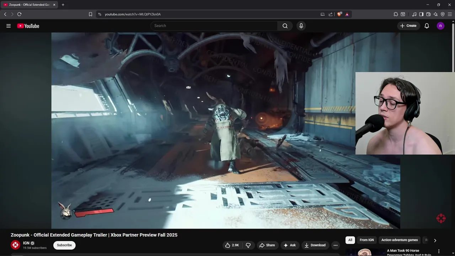Image resolution: width=455 pixels, height=256 pixels.
Task: Open the notifications bell
Action: [x=427, y=26]
